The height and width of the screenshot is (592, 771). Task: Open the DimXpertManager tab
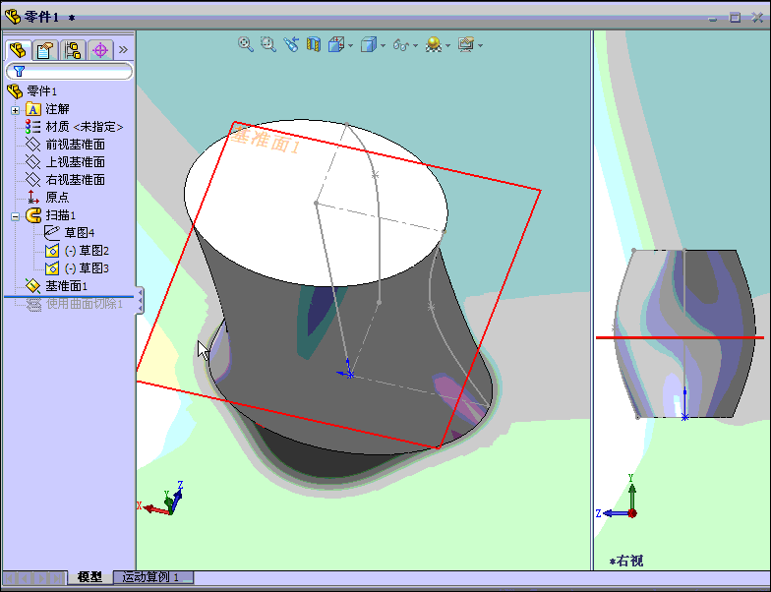(x=100, y=50)
